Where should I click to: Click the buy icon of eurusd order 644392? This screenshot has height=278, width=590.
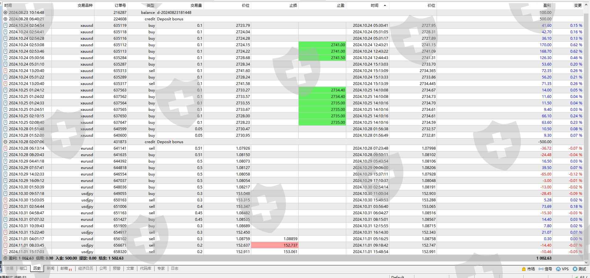coord(5,161)
